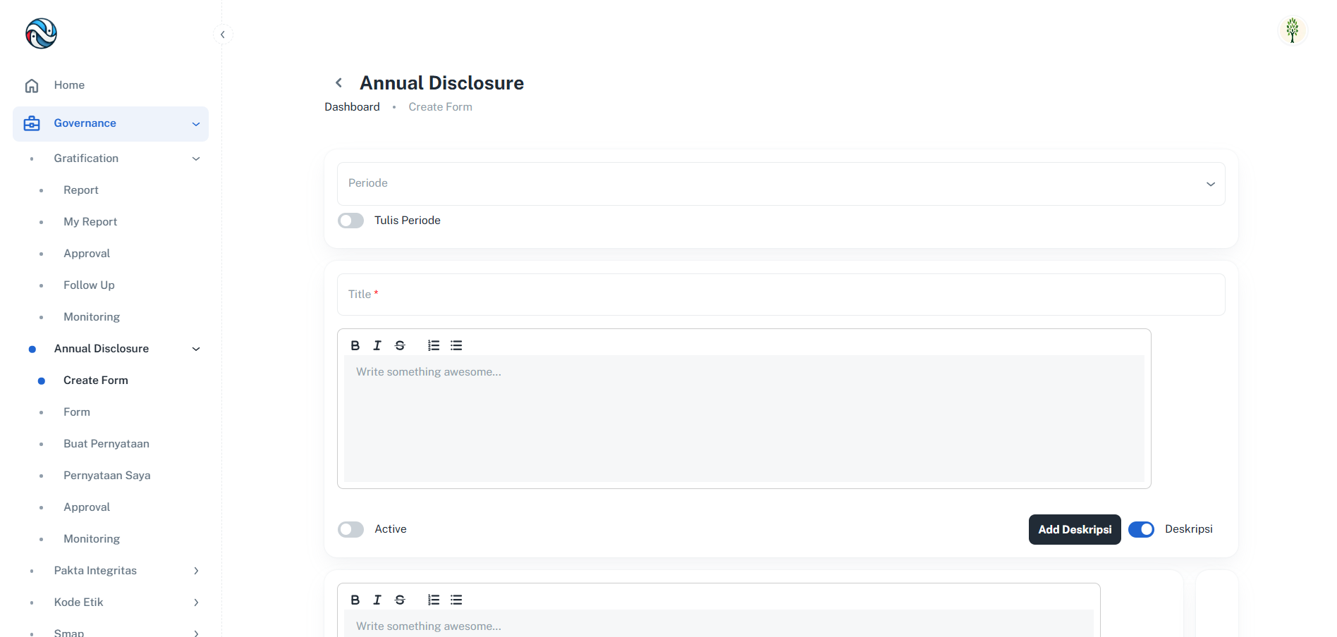Apply bold in the second description editor

click(x=355, y=600)
